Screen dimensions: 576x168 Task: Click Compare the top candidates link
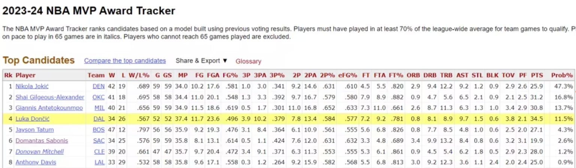click(125, 61)
